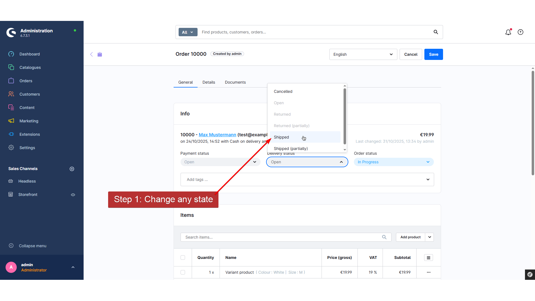Add a new sales channel with plus icon
Image resolution: width=535 pixels, height=301 pixels.
(x=72, y=169)
